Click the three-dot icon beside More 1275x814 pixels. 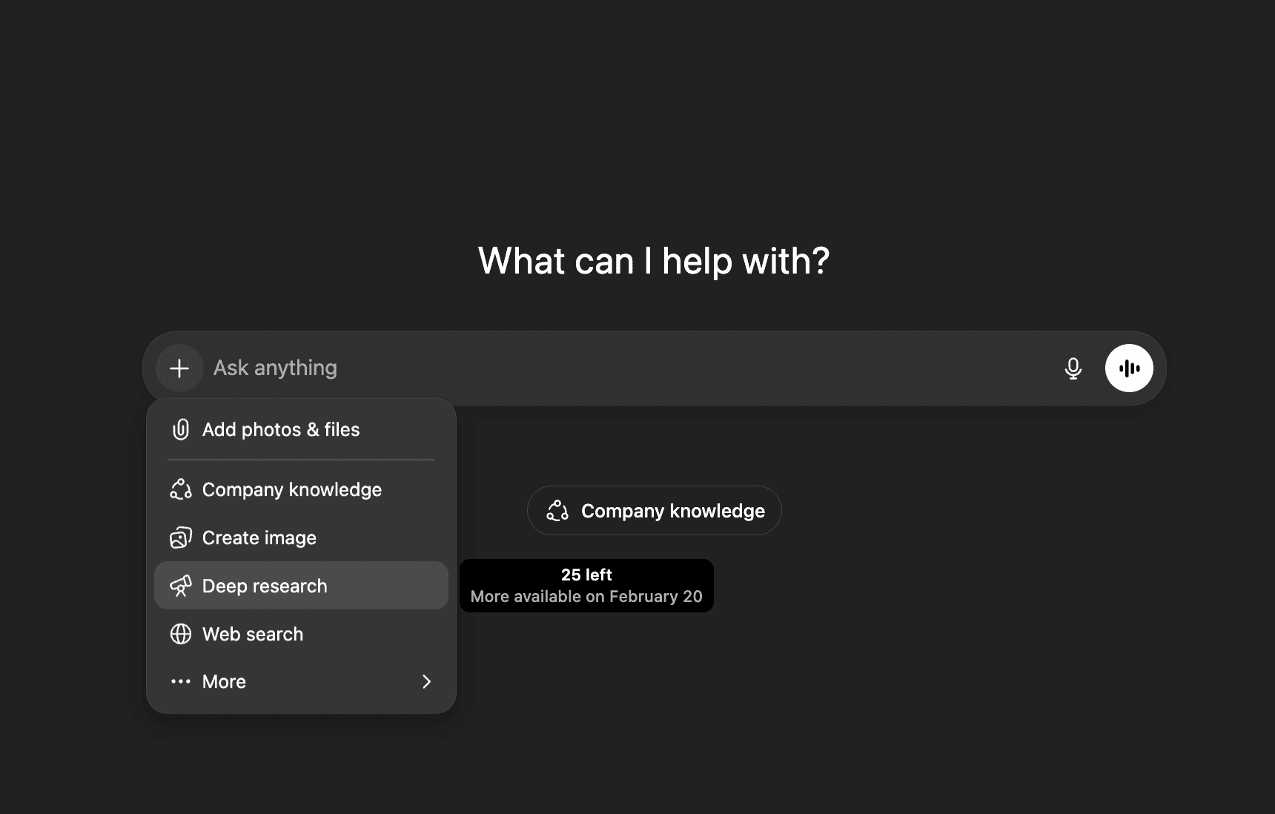(x=181, y=682)
